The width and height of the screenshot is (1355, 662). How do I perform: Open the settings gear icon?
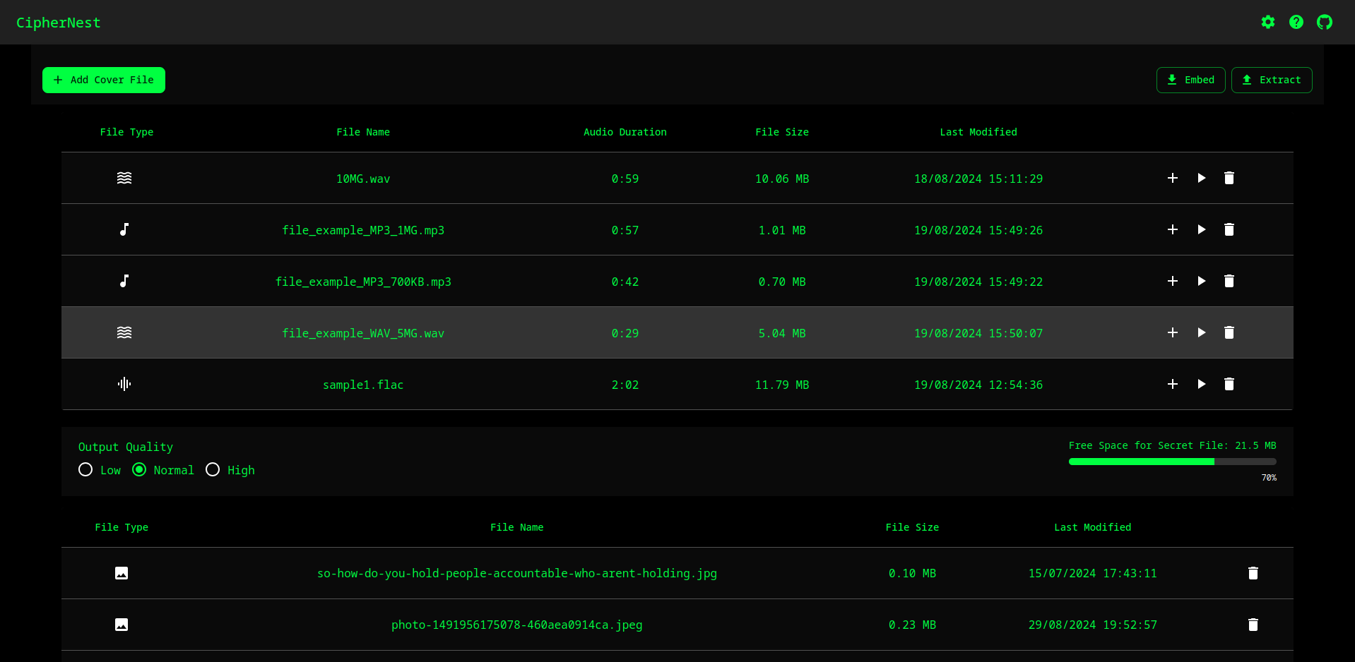[1268, 22]
